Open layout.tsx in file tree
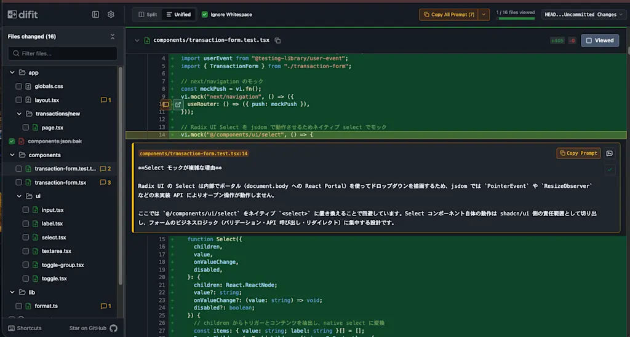Viewport: 630px width, 337px height. coord(47,100)
